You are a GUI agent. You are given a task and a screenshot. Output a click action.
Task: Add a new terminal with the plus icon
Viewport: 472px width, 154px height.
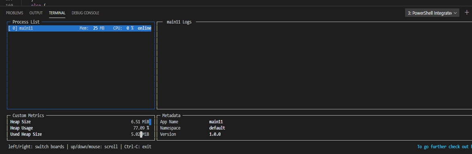pyautogui.click(x=467, y=12)
